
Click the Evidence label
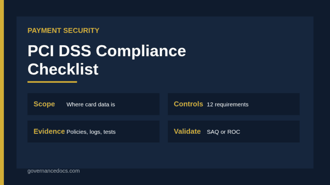49,132
